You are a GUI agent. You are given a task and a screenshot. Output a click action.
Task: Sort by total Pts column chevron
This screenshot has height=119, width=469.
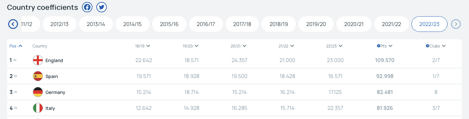(x=391, y=46)
